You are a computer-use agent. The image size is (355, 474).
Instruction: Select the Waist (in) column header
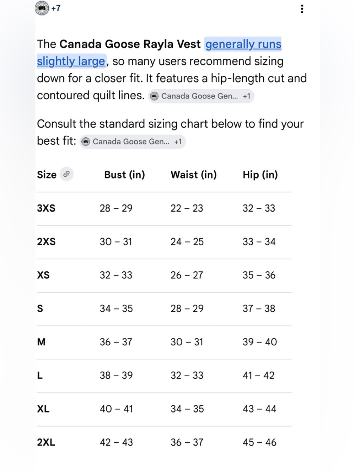(x=194, y=175)
